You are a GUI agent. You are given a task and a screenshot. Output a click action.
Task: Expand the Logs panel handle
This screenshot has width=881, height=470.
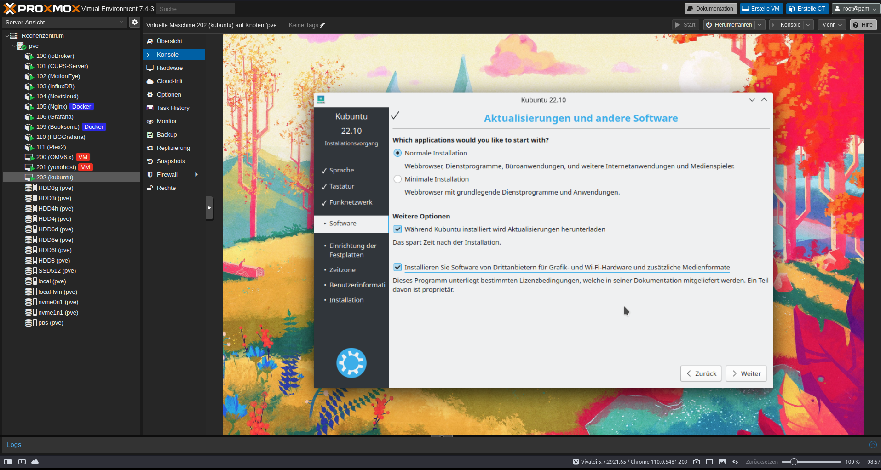click(442, 436)
